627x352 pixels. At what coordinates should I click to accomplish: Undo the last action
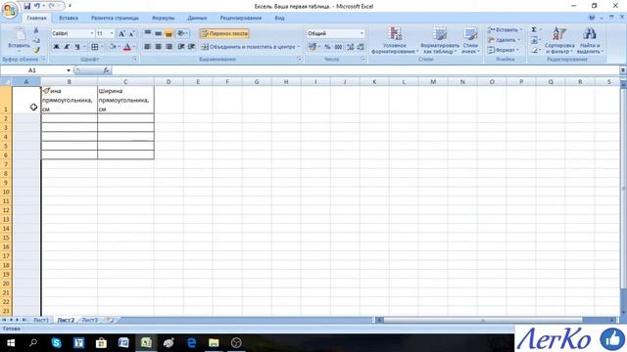[37, 6]
